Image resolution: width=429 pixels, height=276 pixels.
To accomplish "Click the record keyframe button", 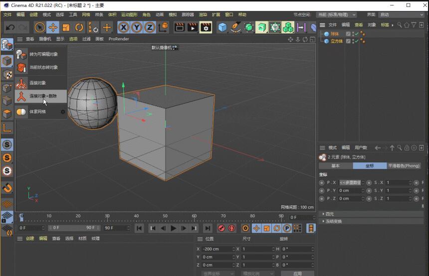I will tap(221, 228).
